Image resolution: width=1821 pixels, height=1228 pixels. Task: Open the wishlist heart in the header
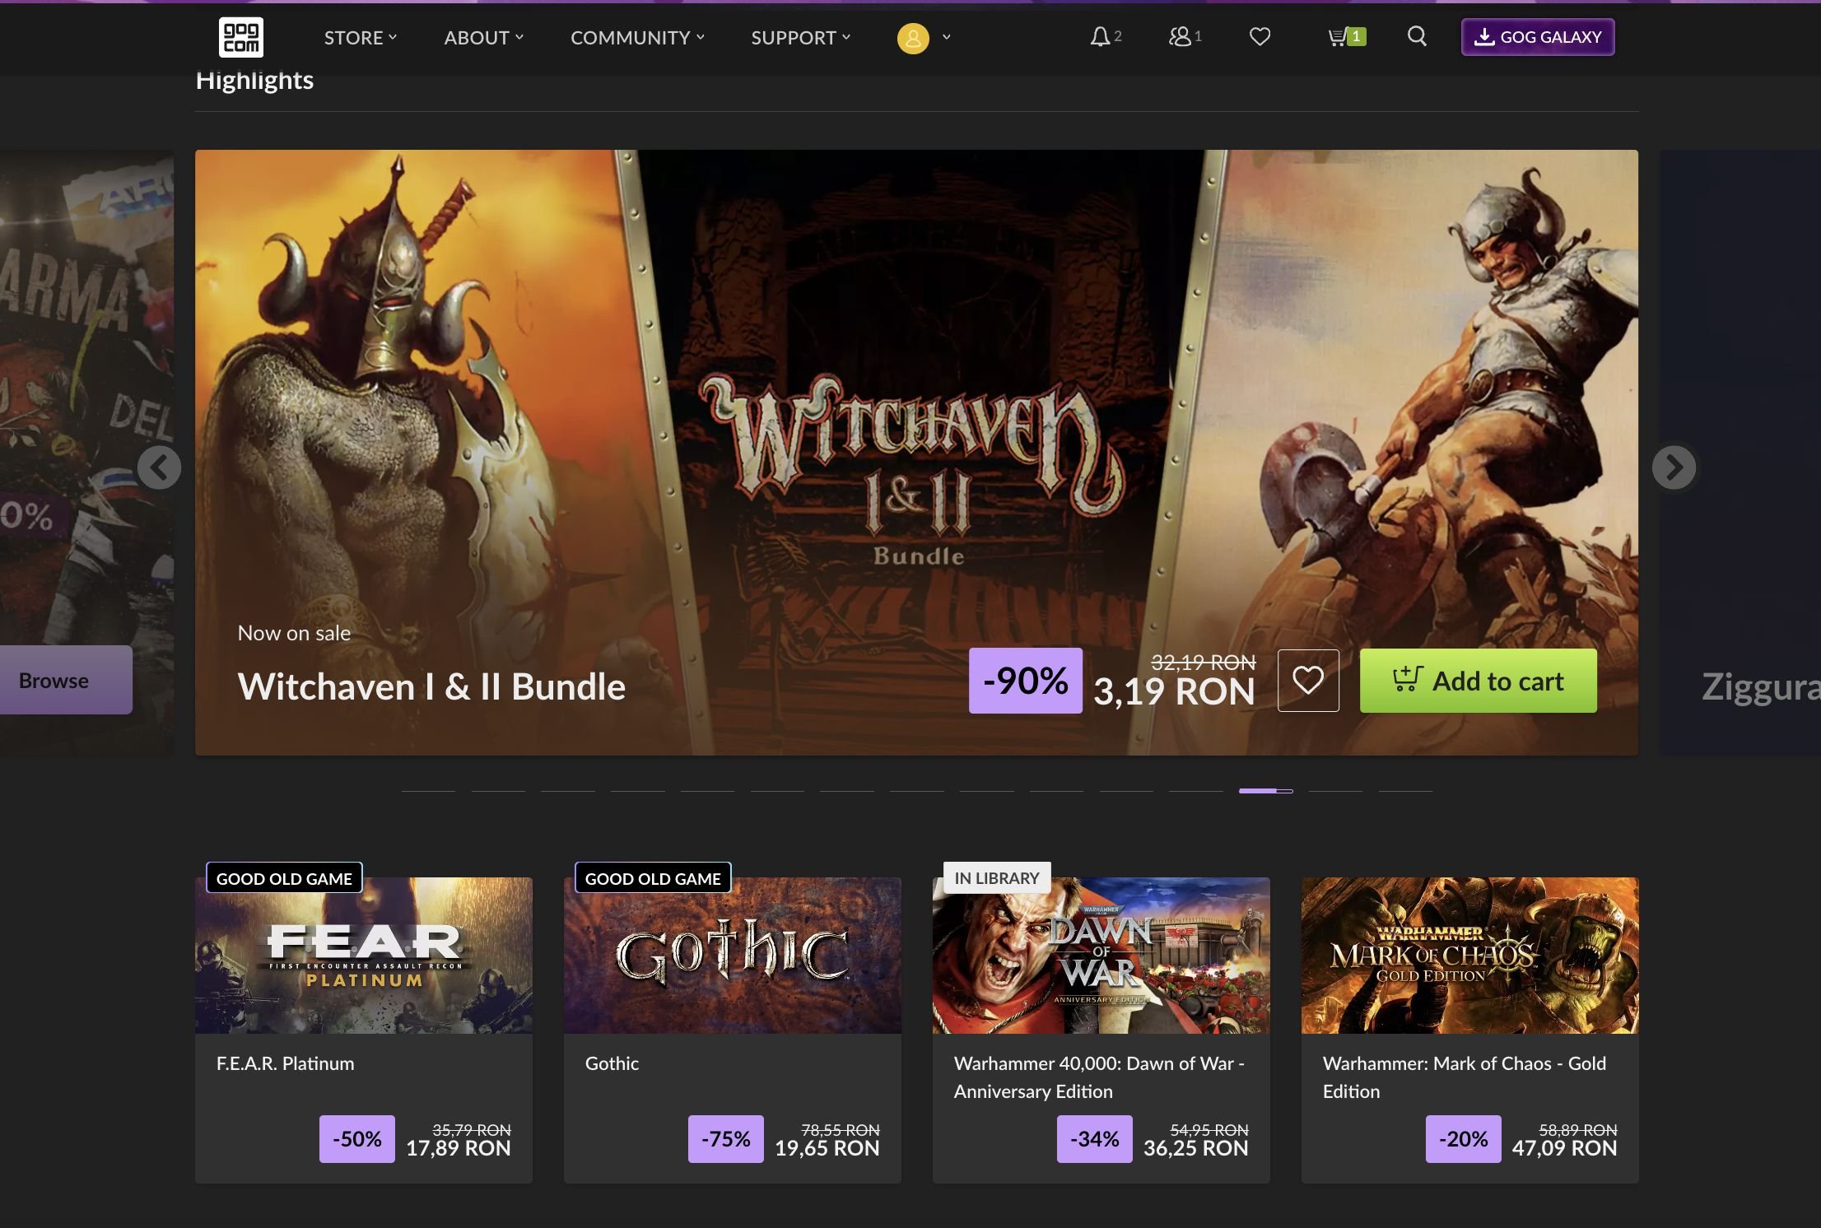1260,37
